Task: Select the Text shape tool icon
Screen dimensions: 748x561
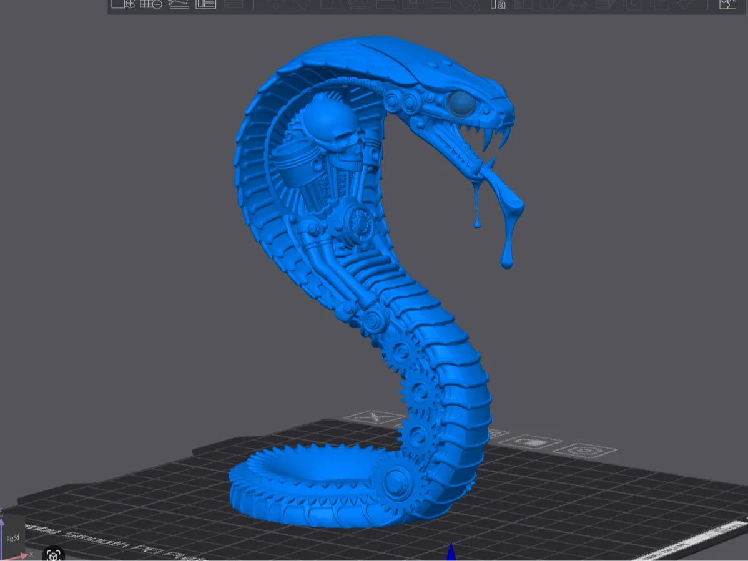Action: 498,4
